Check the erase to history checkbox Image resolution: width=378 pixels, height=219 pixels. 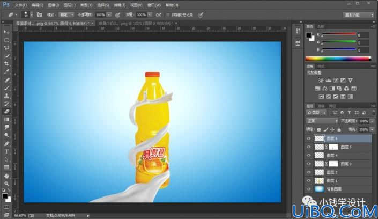click(168, 14)
